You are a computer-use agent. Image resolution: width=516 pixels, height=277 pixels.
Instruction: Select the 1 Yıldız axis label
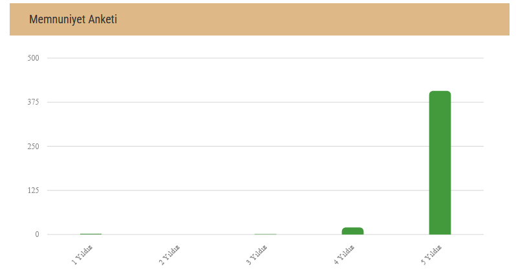point(82,255)
